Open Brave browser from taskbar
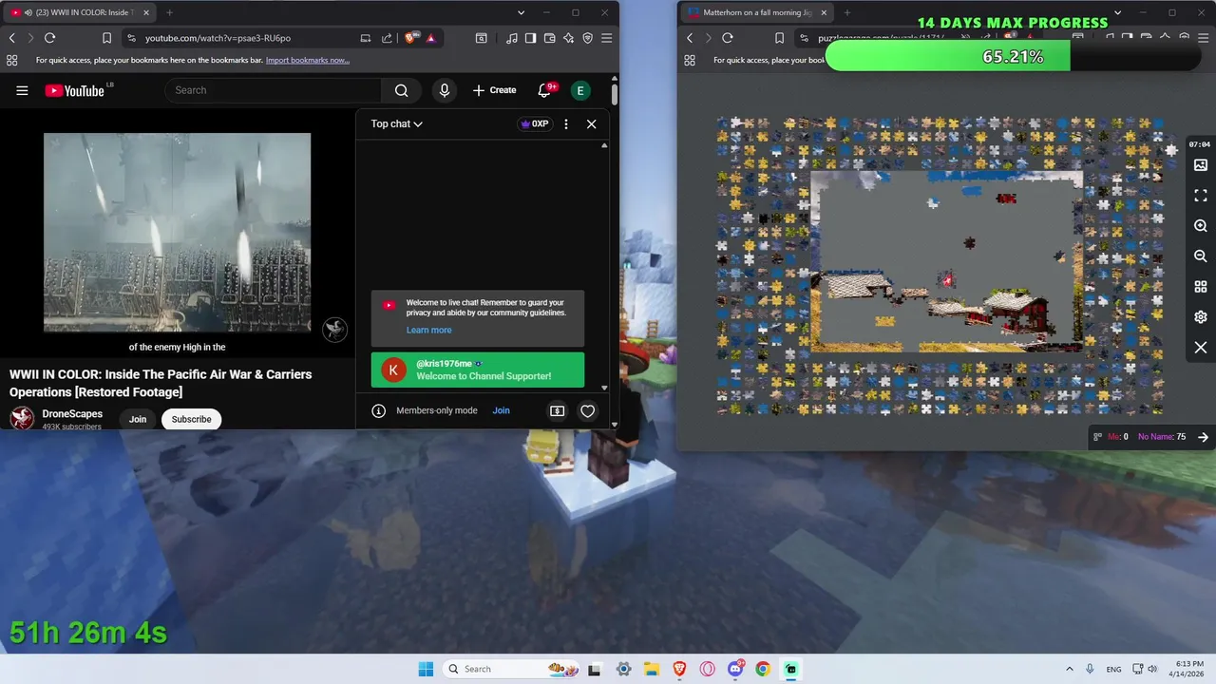The width and height of the screenshot is (1216, 684). [679, 669]
